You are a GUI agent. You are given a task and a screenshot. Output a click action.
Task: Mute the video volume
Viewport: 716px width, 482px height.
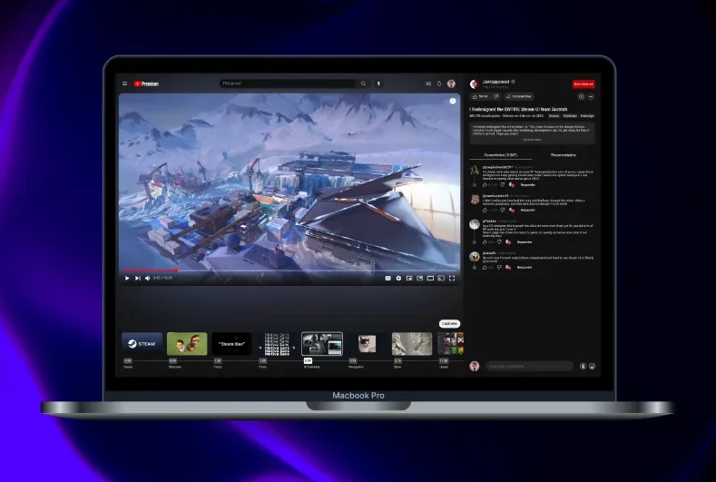click(x=148, y=278)
